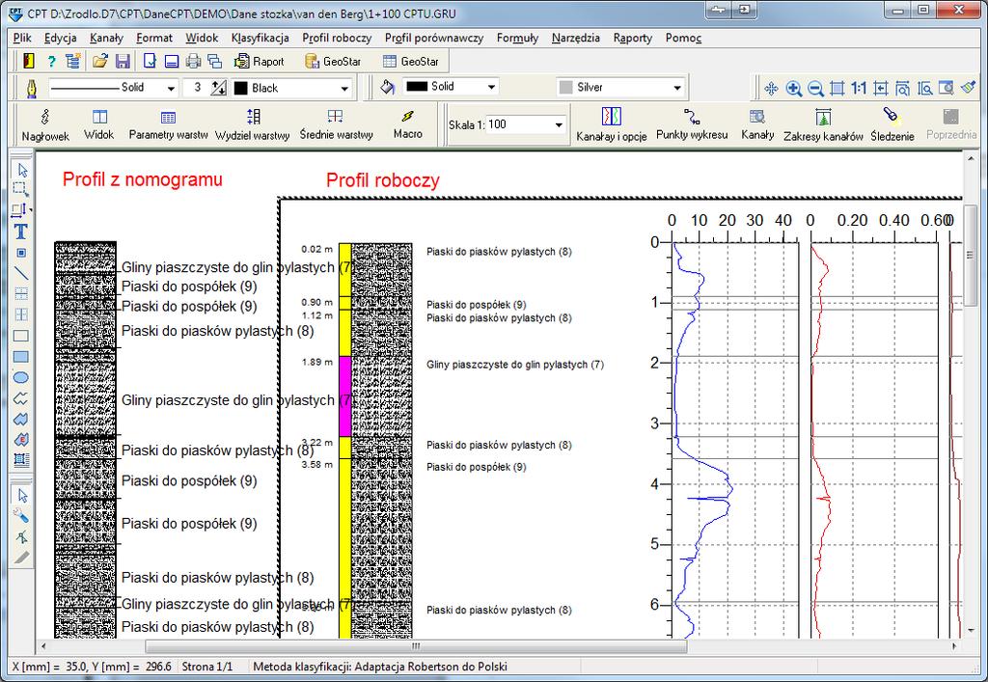The height and width of the screenshot is (682, 988).
Task: Click Metoda klasyfikacji status bar text
Action: pos(380,667)
